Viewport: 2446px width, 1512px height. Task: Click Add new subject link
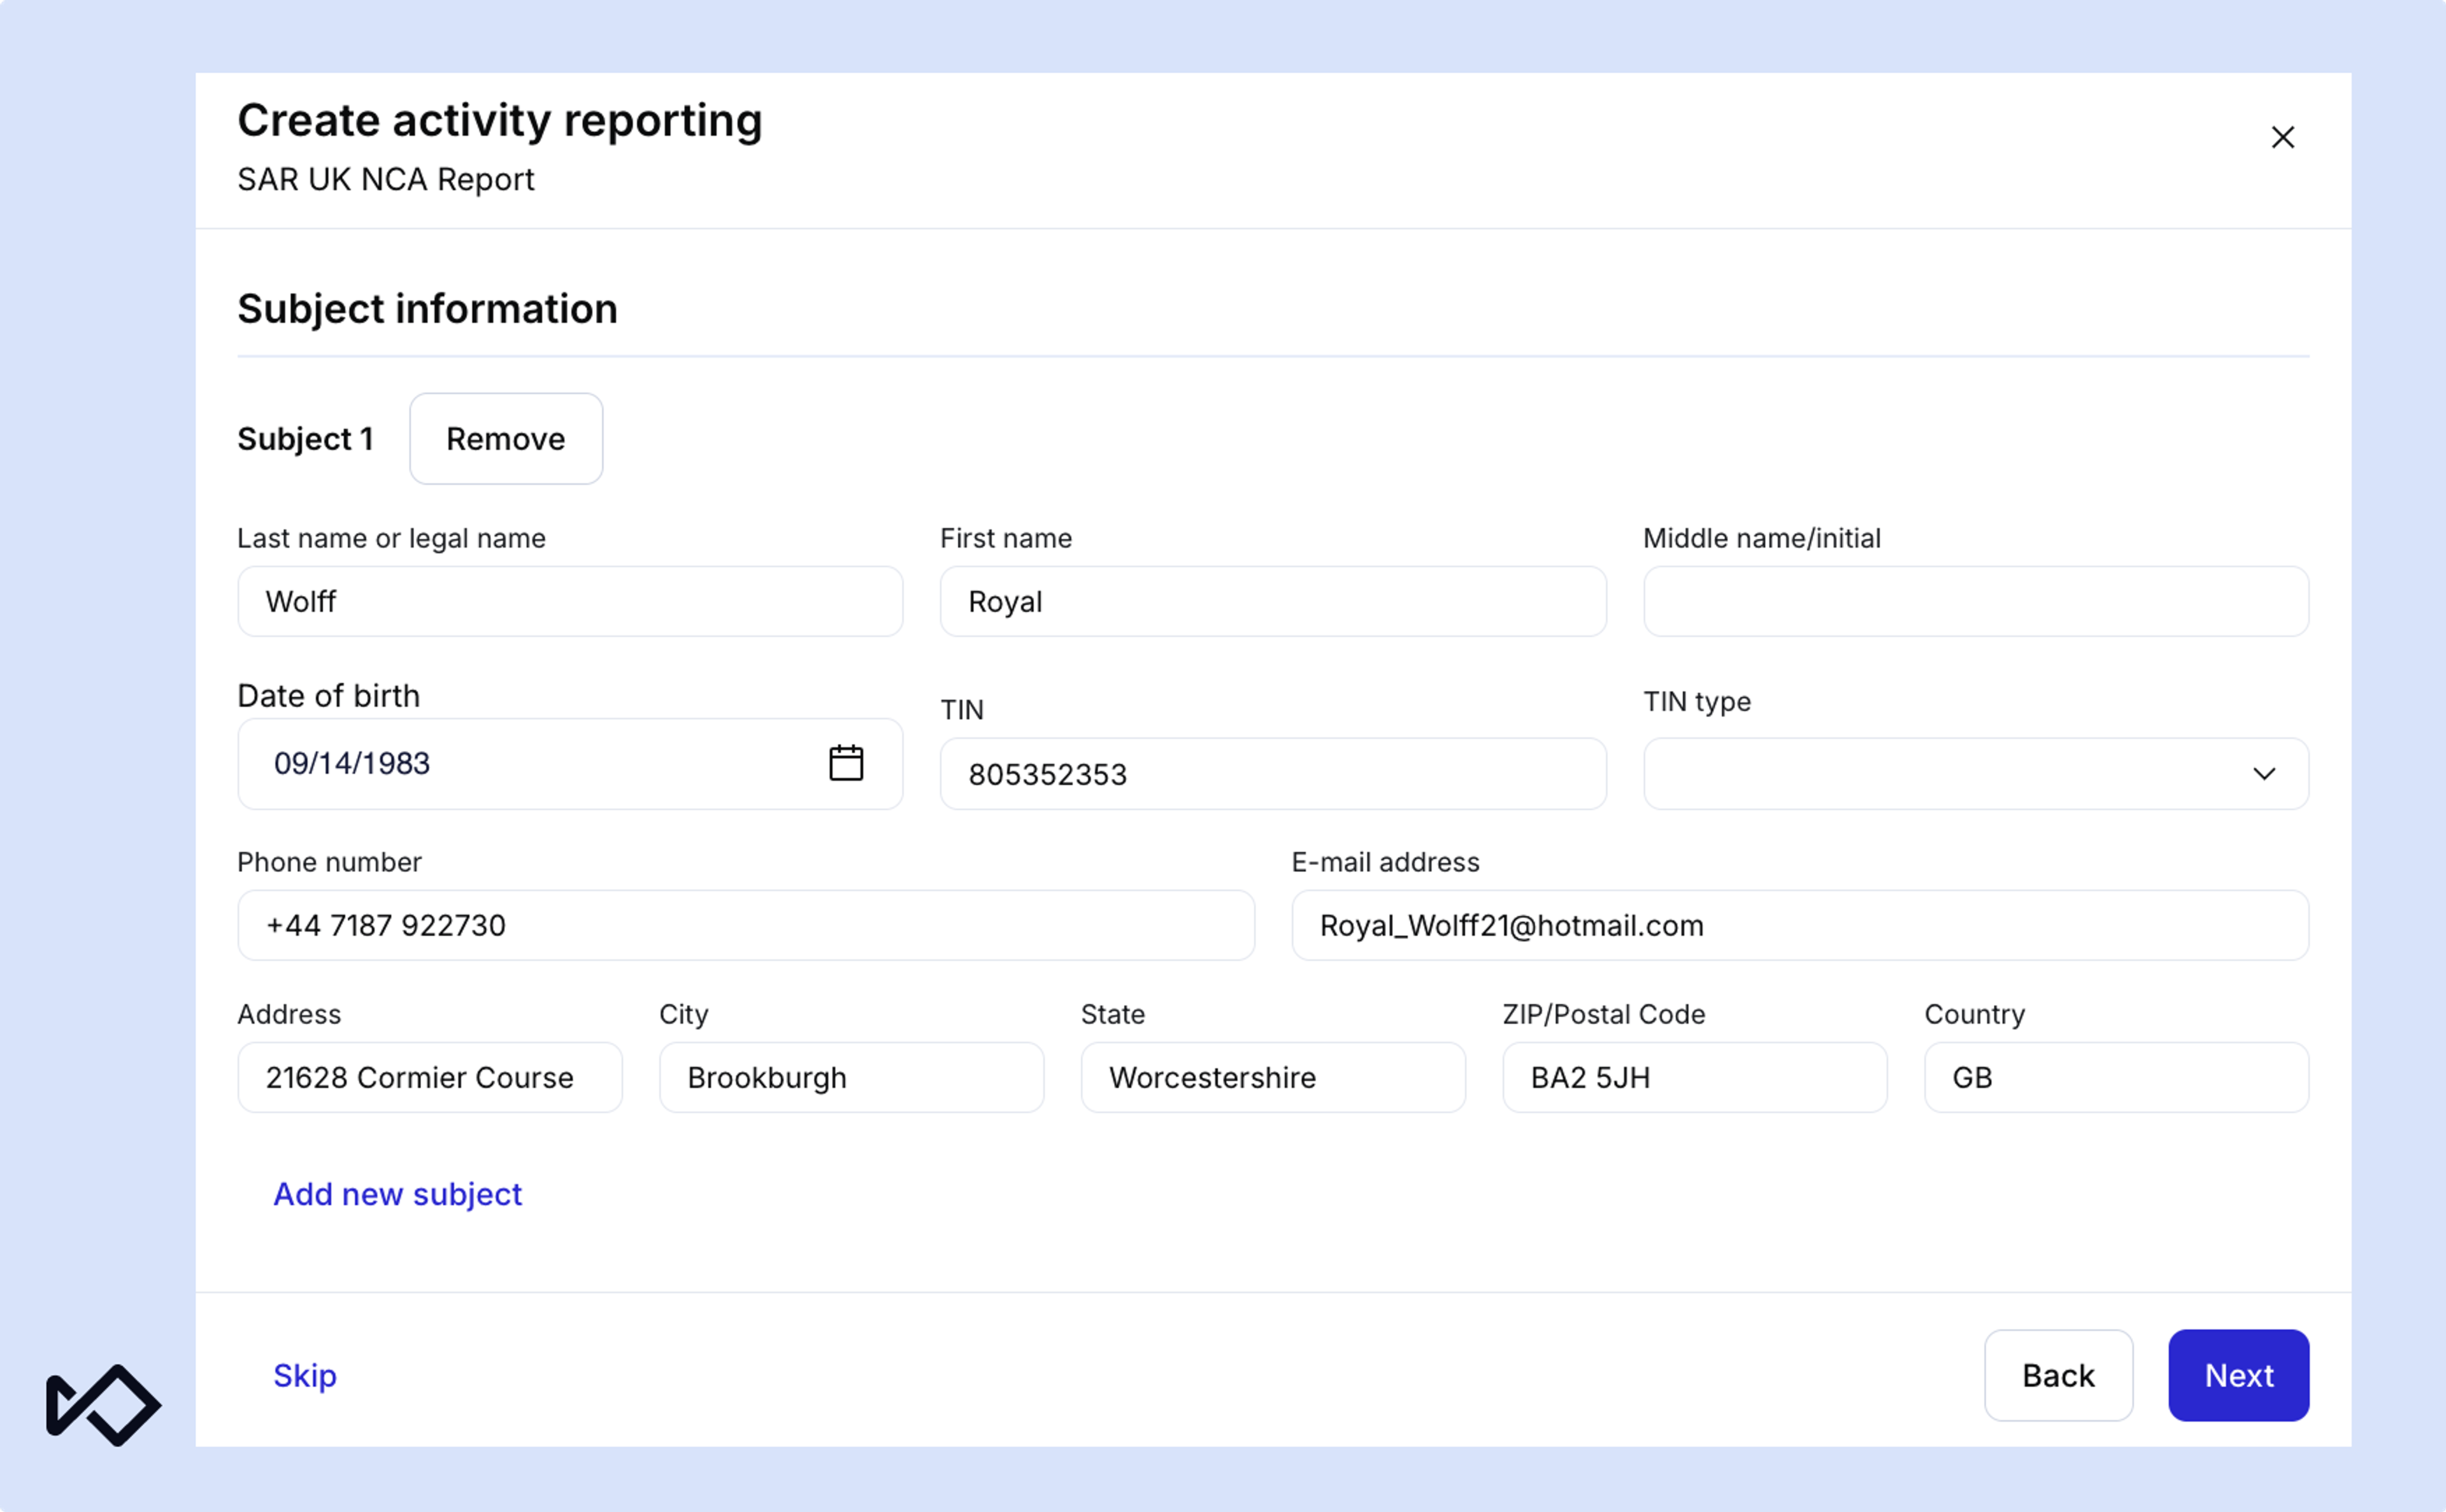pos(397,1194)
